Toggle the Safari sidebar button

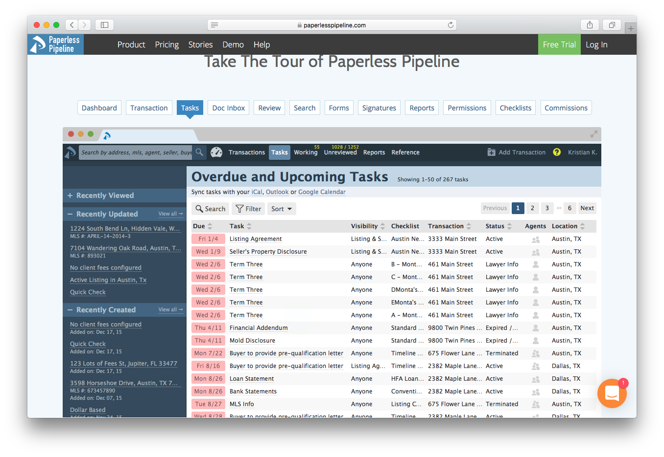click(x=104, y=25)
